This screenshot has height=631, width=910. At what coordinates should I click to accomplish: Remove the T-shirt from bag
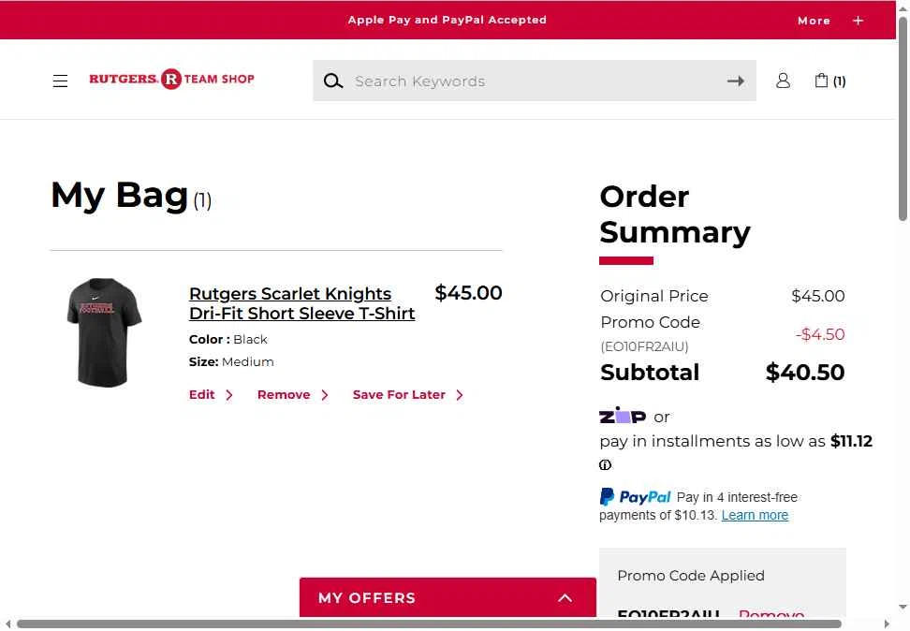click(x=293, y=395)
